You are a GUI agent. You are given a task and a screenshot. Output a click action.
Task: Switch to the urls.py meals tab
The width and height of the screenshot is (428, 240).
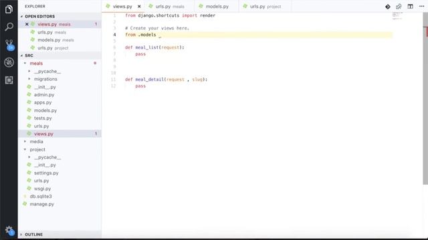[x=170, y=6]
